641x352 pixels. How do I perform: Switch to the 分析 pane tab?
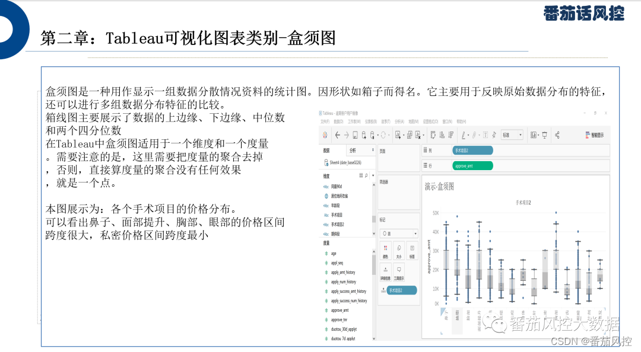tap(360, 151)
